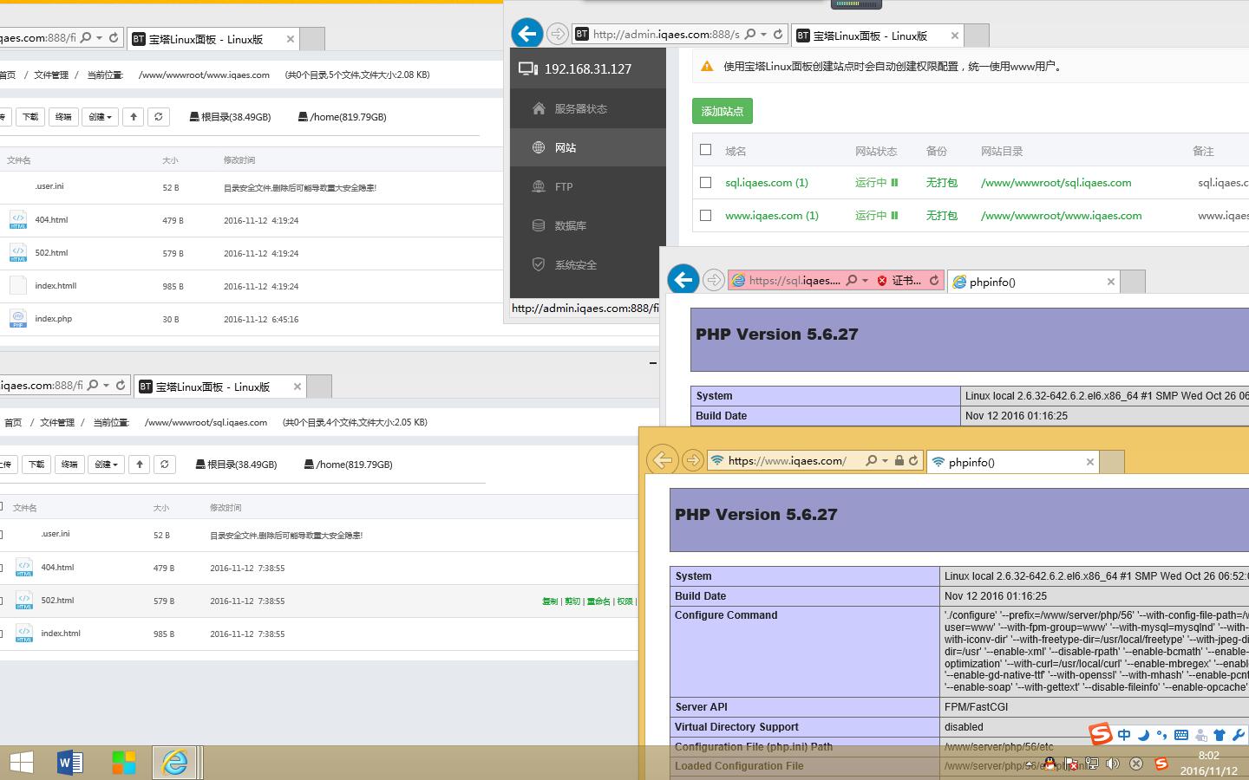Refresh the top-left file manager browser page
This screenshot has width=1249, height=780.
113,38
